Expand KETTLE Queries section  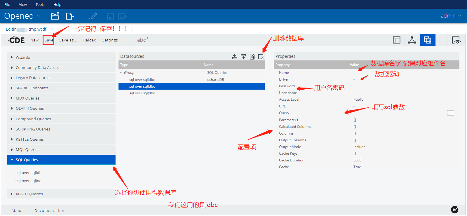pyautogui.click(x=61, y=139)
